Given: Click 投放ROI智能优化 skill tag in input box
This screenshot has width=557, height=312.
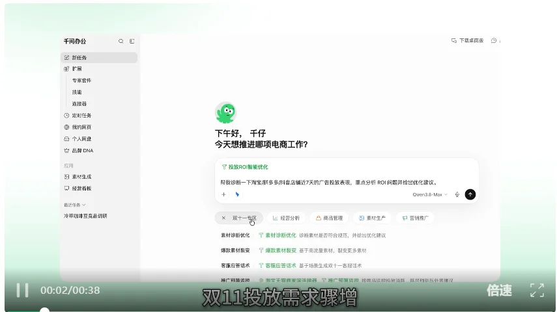Looking at the screenshot, I should pyautogui.click(x=245, y=167).
